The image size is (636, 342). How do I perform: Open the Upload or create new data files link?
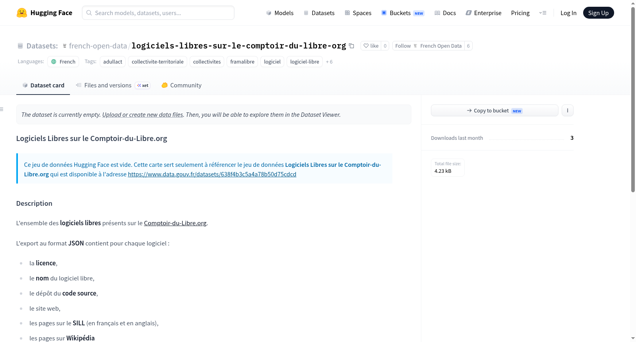143,115
